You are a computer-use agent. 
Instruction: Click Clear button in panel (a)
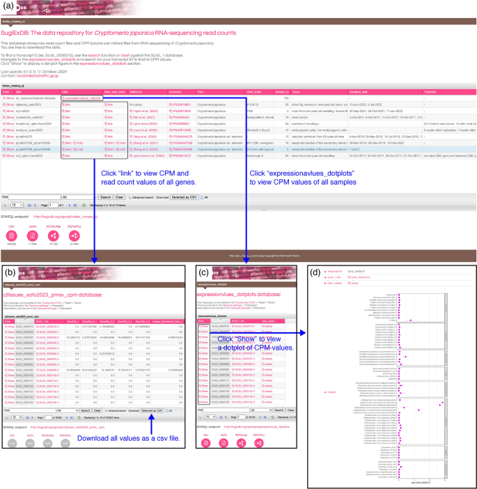tap(119, 197)
